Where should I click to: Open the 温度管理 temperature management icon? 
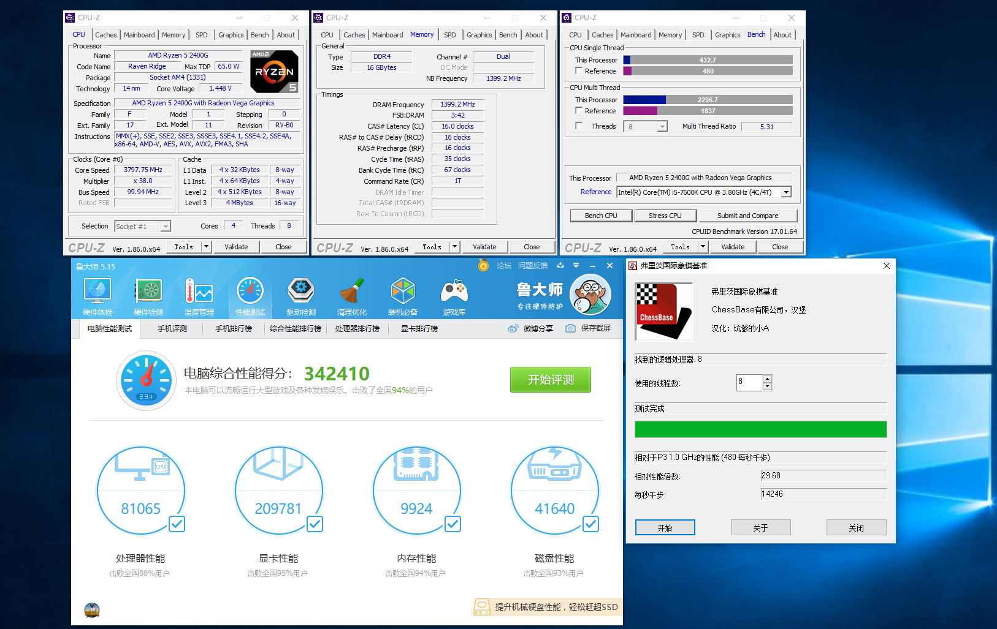[199, 292]
